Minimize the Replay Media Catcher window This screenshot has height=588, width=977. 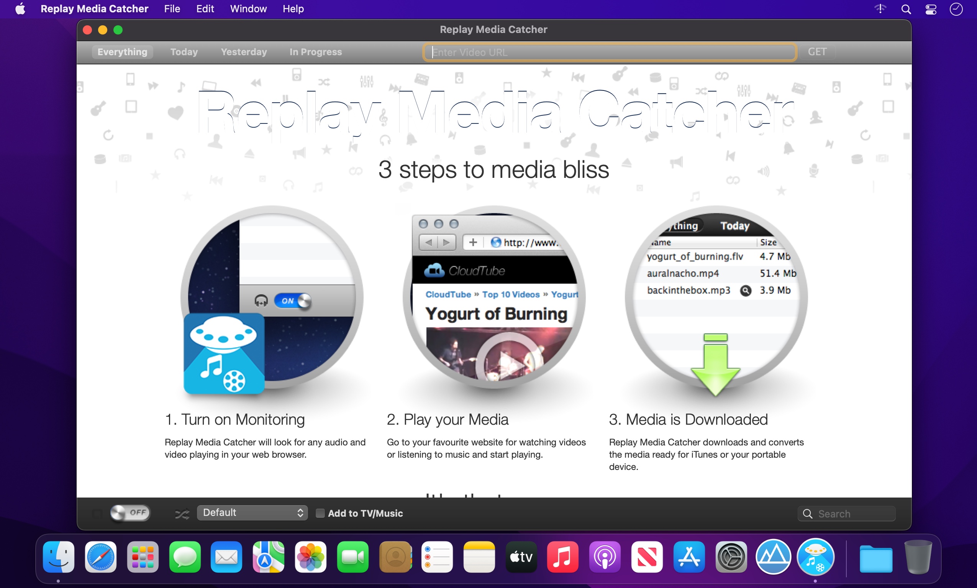pyautogui.click(x=103, y=30)
